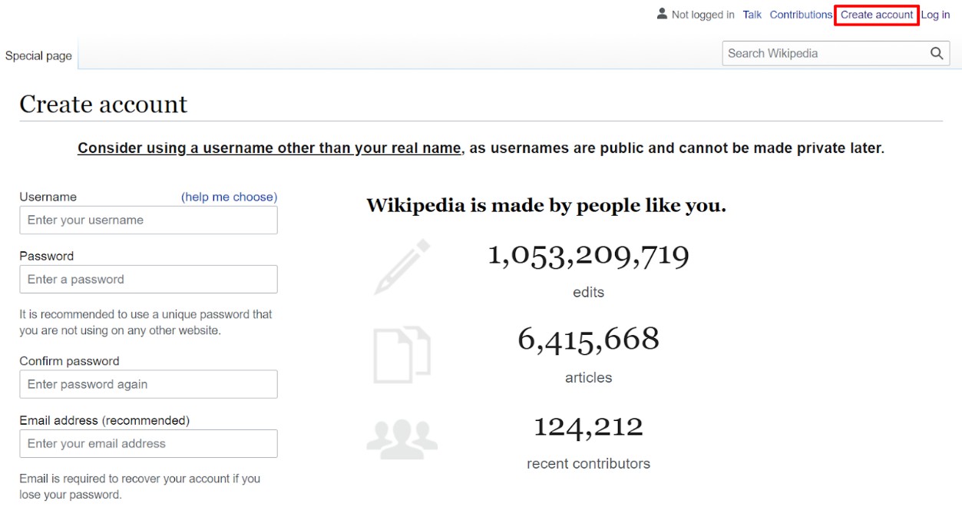Select the Special page tab
Viewport: 962px width, 507px height.
point(38,55)
